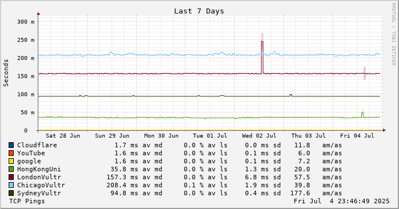The height and width of the screenshot is (209, 399).
Task: Click the ChicagoVultr '0.1 %' loss value
Action: pos(193,185)
